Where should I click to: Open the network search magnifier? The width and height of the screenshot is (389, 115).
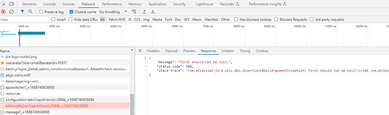coord(31,12)
